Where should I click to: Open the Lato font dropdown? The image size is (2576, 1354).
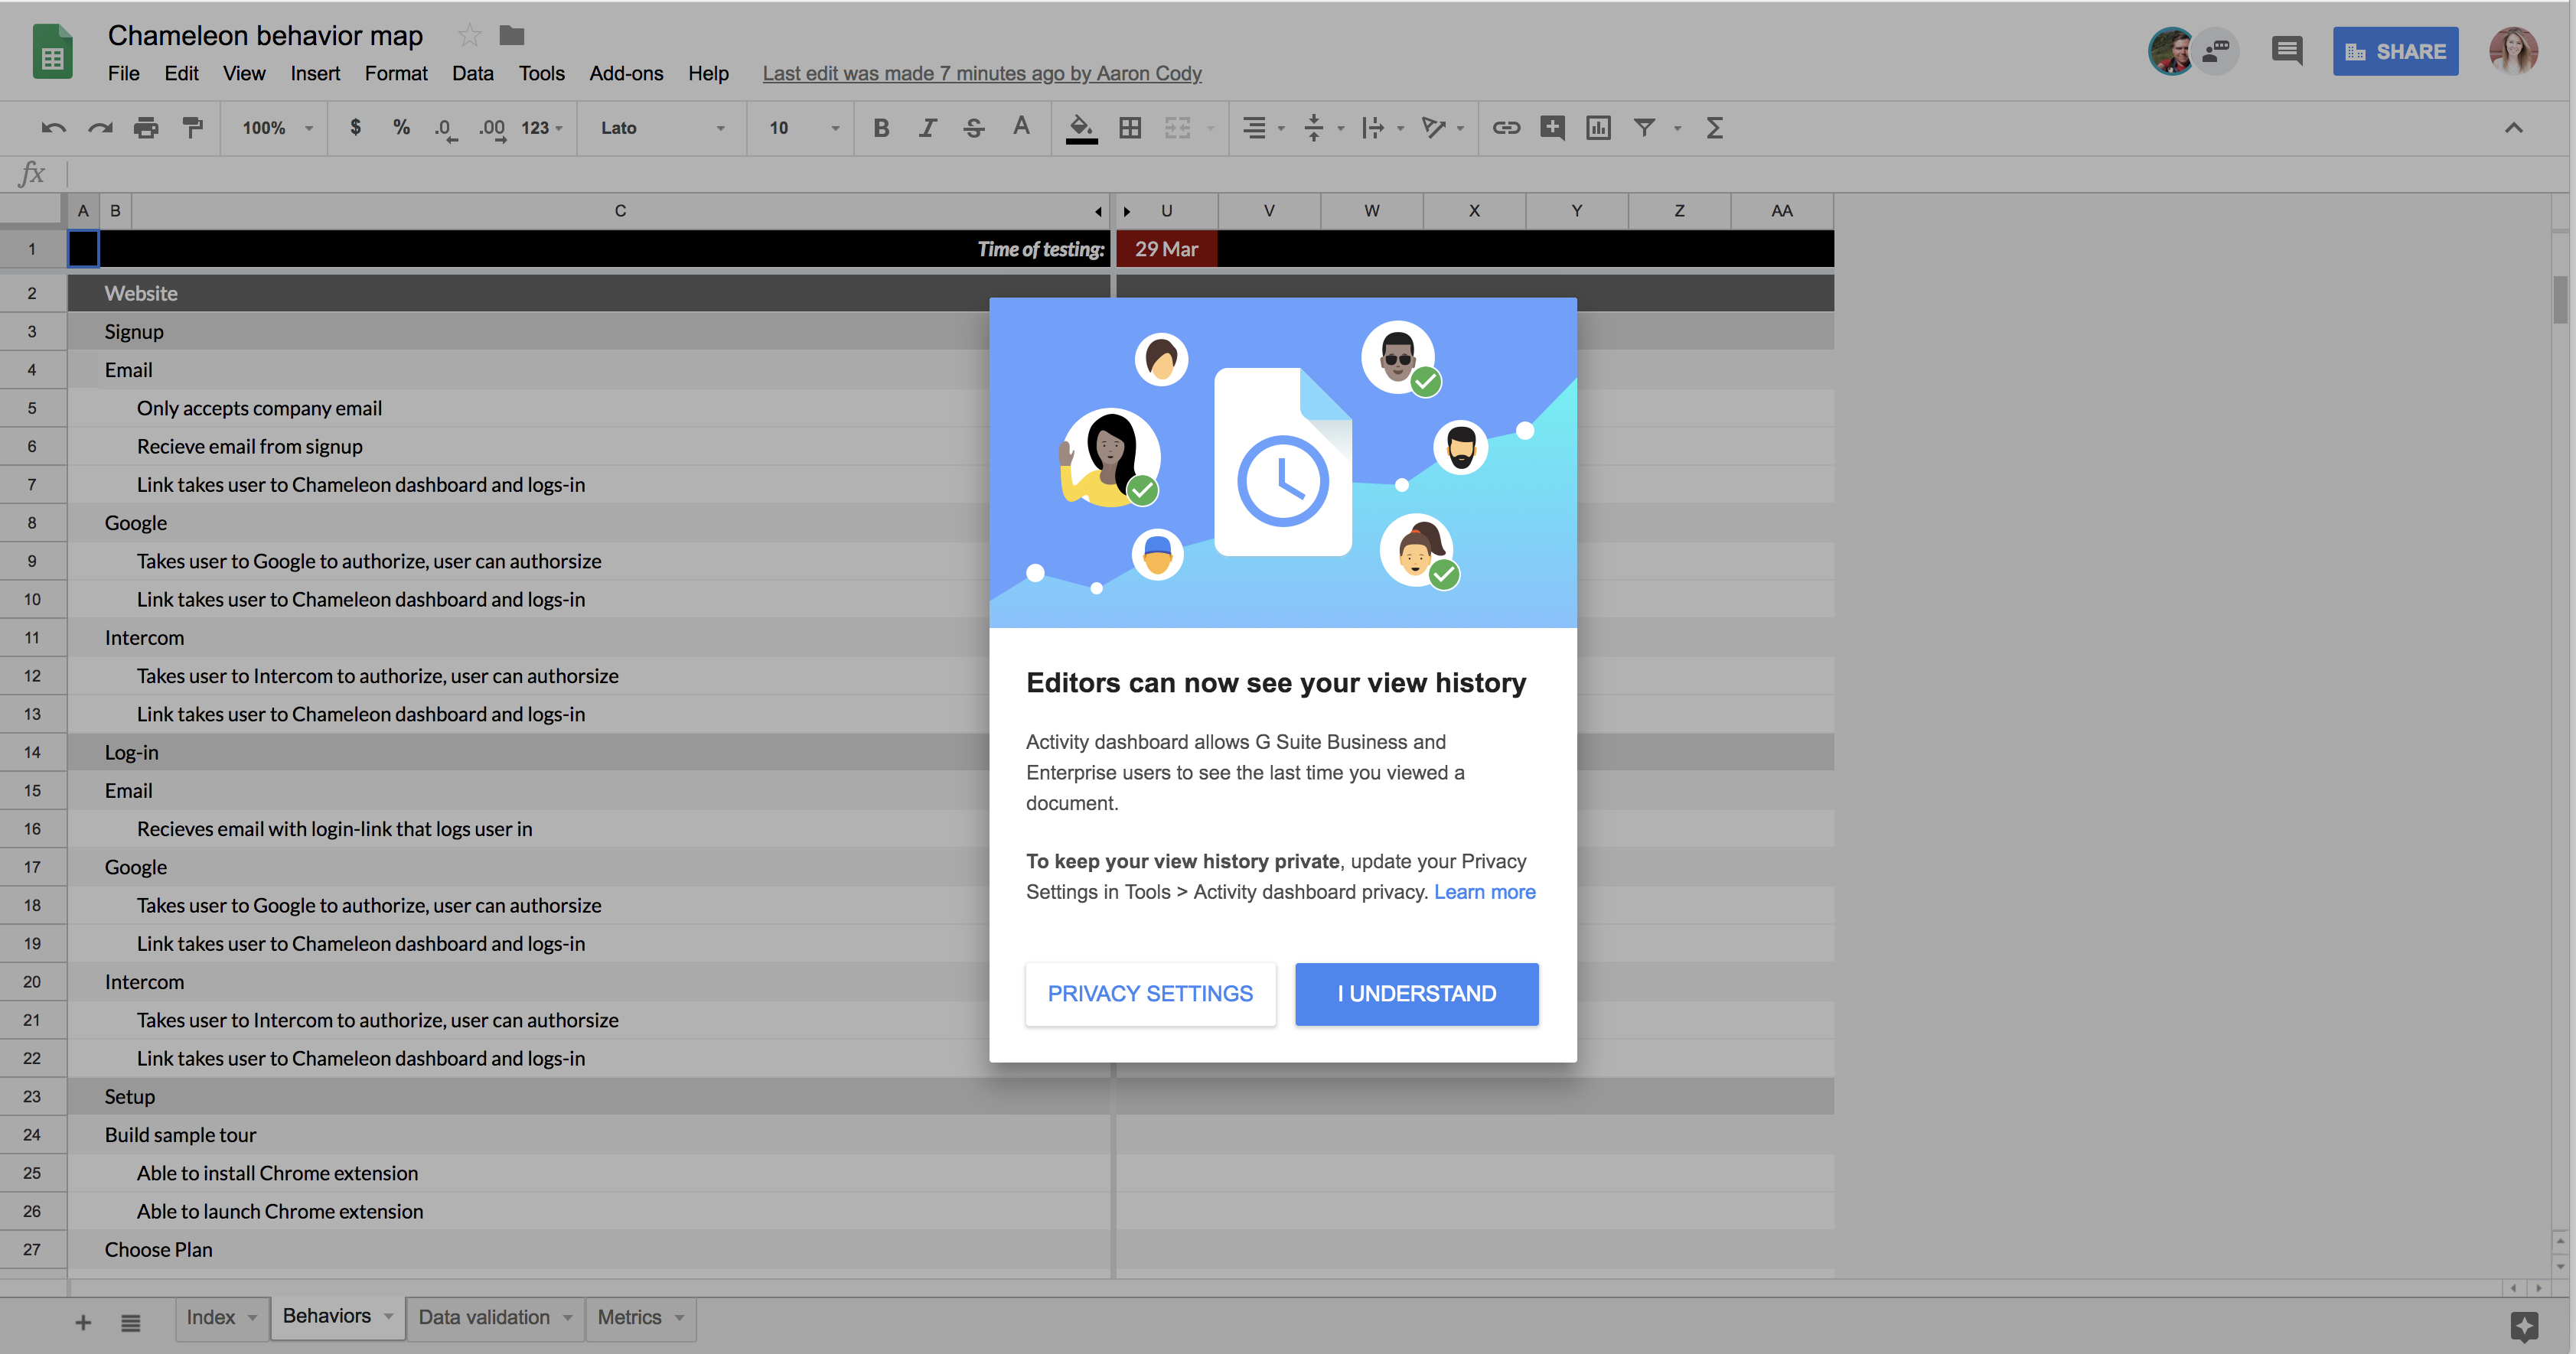click(x=662, y=128)
